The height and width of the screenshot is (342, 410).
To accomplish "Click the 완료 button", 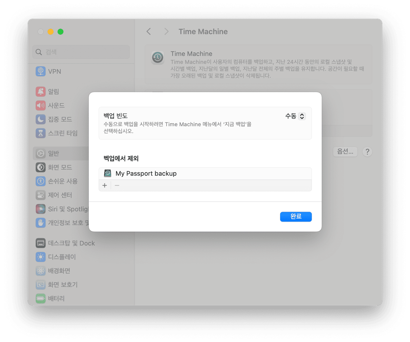I will [x=296, y=216].
